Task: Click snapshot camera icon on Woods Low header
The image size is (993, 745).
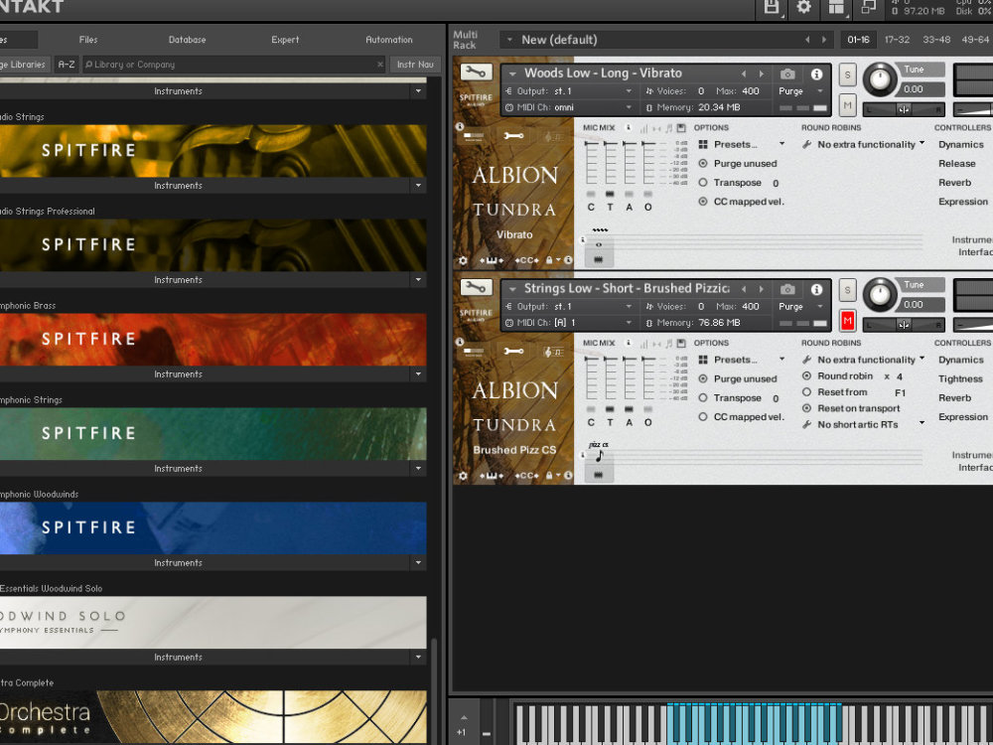Action: pos(787,74)
